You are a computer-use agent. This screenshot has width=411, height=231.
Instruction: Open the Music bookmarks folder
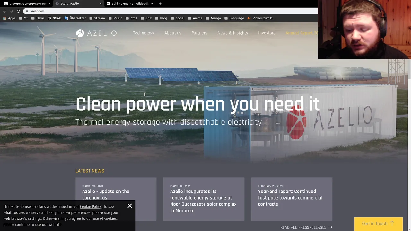tap(115, 18)
